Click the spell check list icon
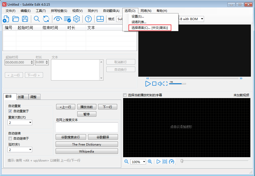Image resolution: width=255 pixels, height=176 pixels. 67,19
